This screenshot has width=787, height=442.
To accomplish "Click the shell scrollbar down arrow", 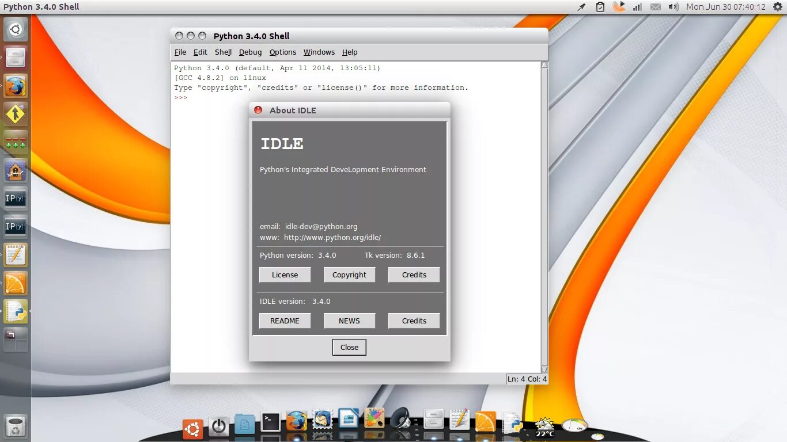I will tap(544, 369).
